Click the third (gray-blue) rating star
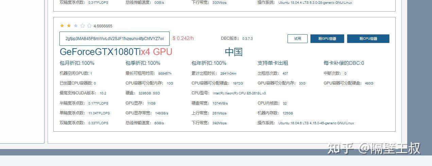Image resolution: width=432 pixels, height=166 pixels. 76,26
